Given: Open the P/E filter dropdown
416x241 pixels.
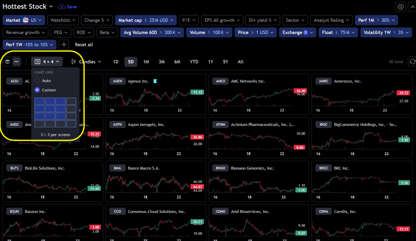Looking at the screenshot, I should click(x=189, y=20).
